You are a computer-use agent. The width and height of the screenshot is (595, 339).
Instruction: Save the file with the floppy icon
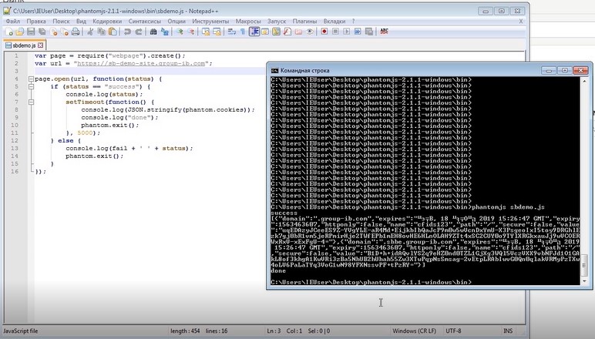tap(31, 32)
